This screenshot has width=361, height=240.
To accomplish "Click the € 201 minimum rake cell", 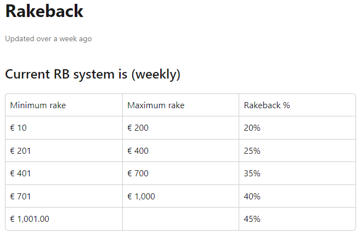I will point(64,150).
